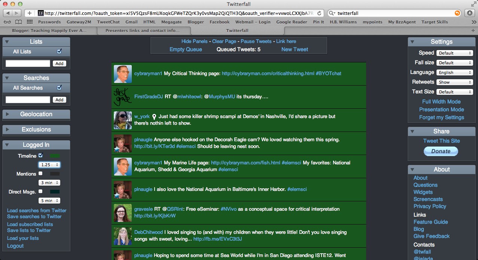Open the Pin It bookmarklet
The width and height of the screenshot is (478, 260).
click(319, 22)
